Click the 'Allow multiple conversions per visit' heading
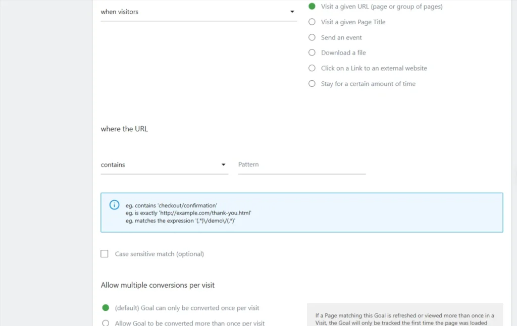Screen dimensions: 517x326 click(x=158, y=285)
